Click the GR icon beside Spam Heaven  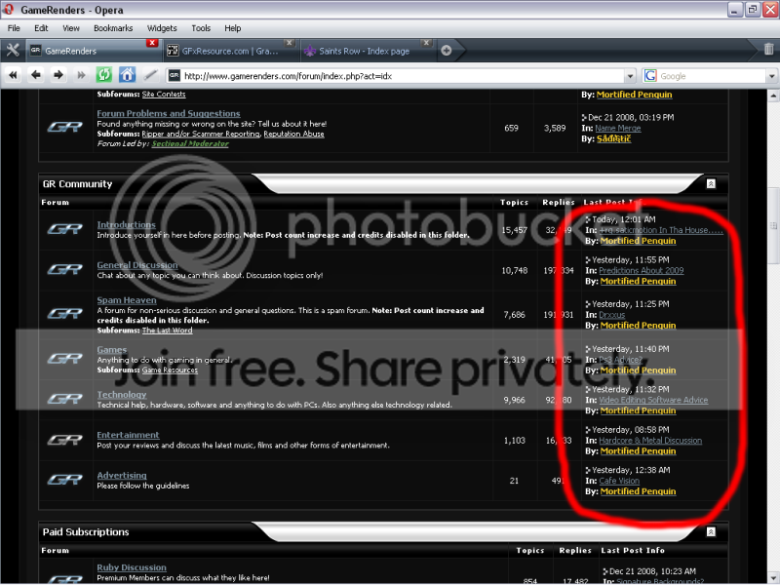click(x=65, y=313)
